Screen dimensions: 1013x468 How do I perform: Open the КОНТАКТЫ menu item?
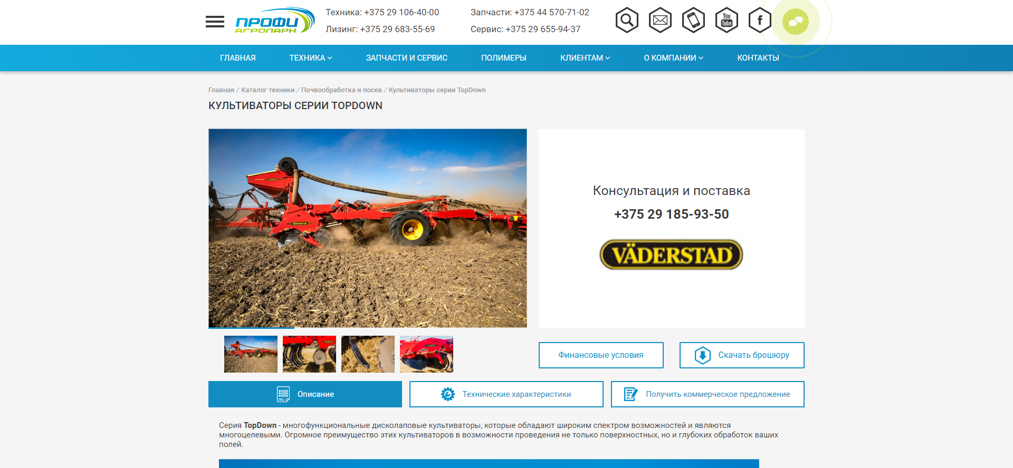tap(758, 58)
